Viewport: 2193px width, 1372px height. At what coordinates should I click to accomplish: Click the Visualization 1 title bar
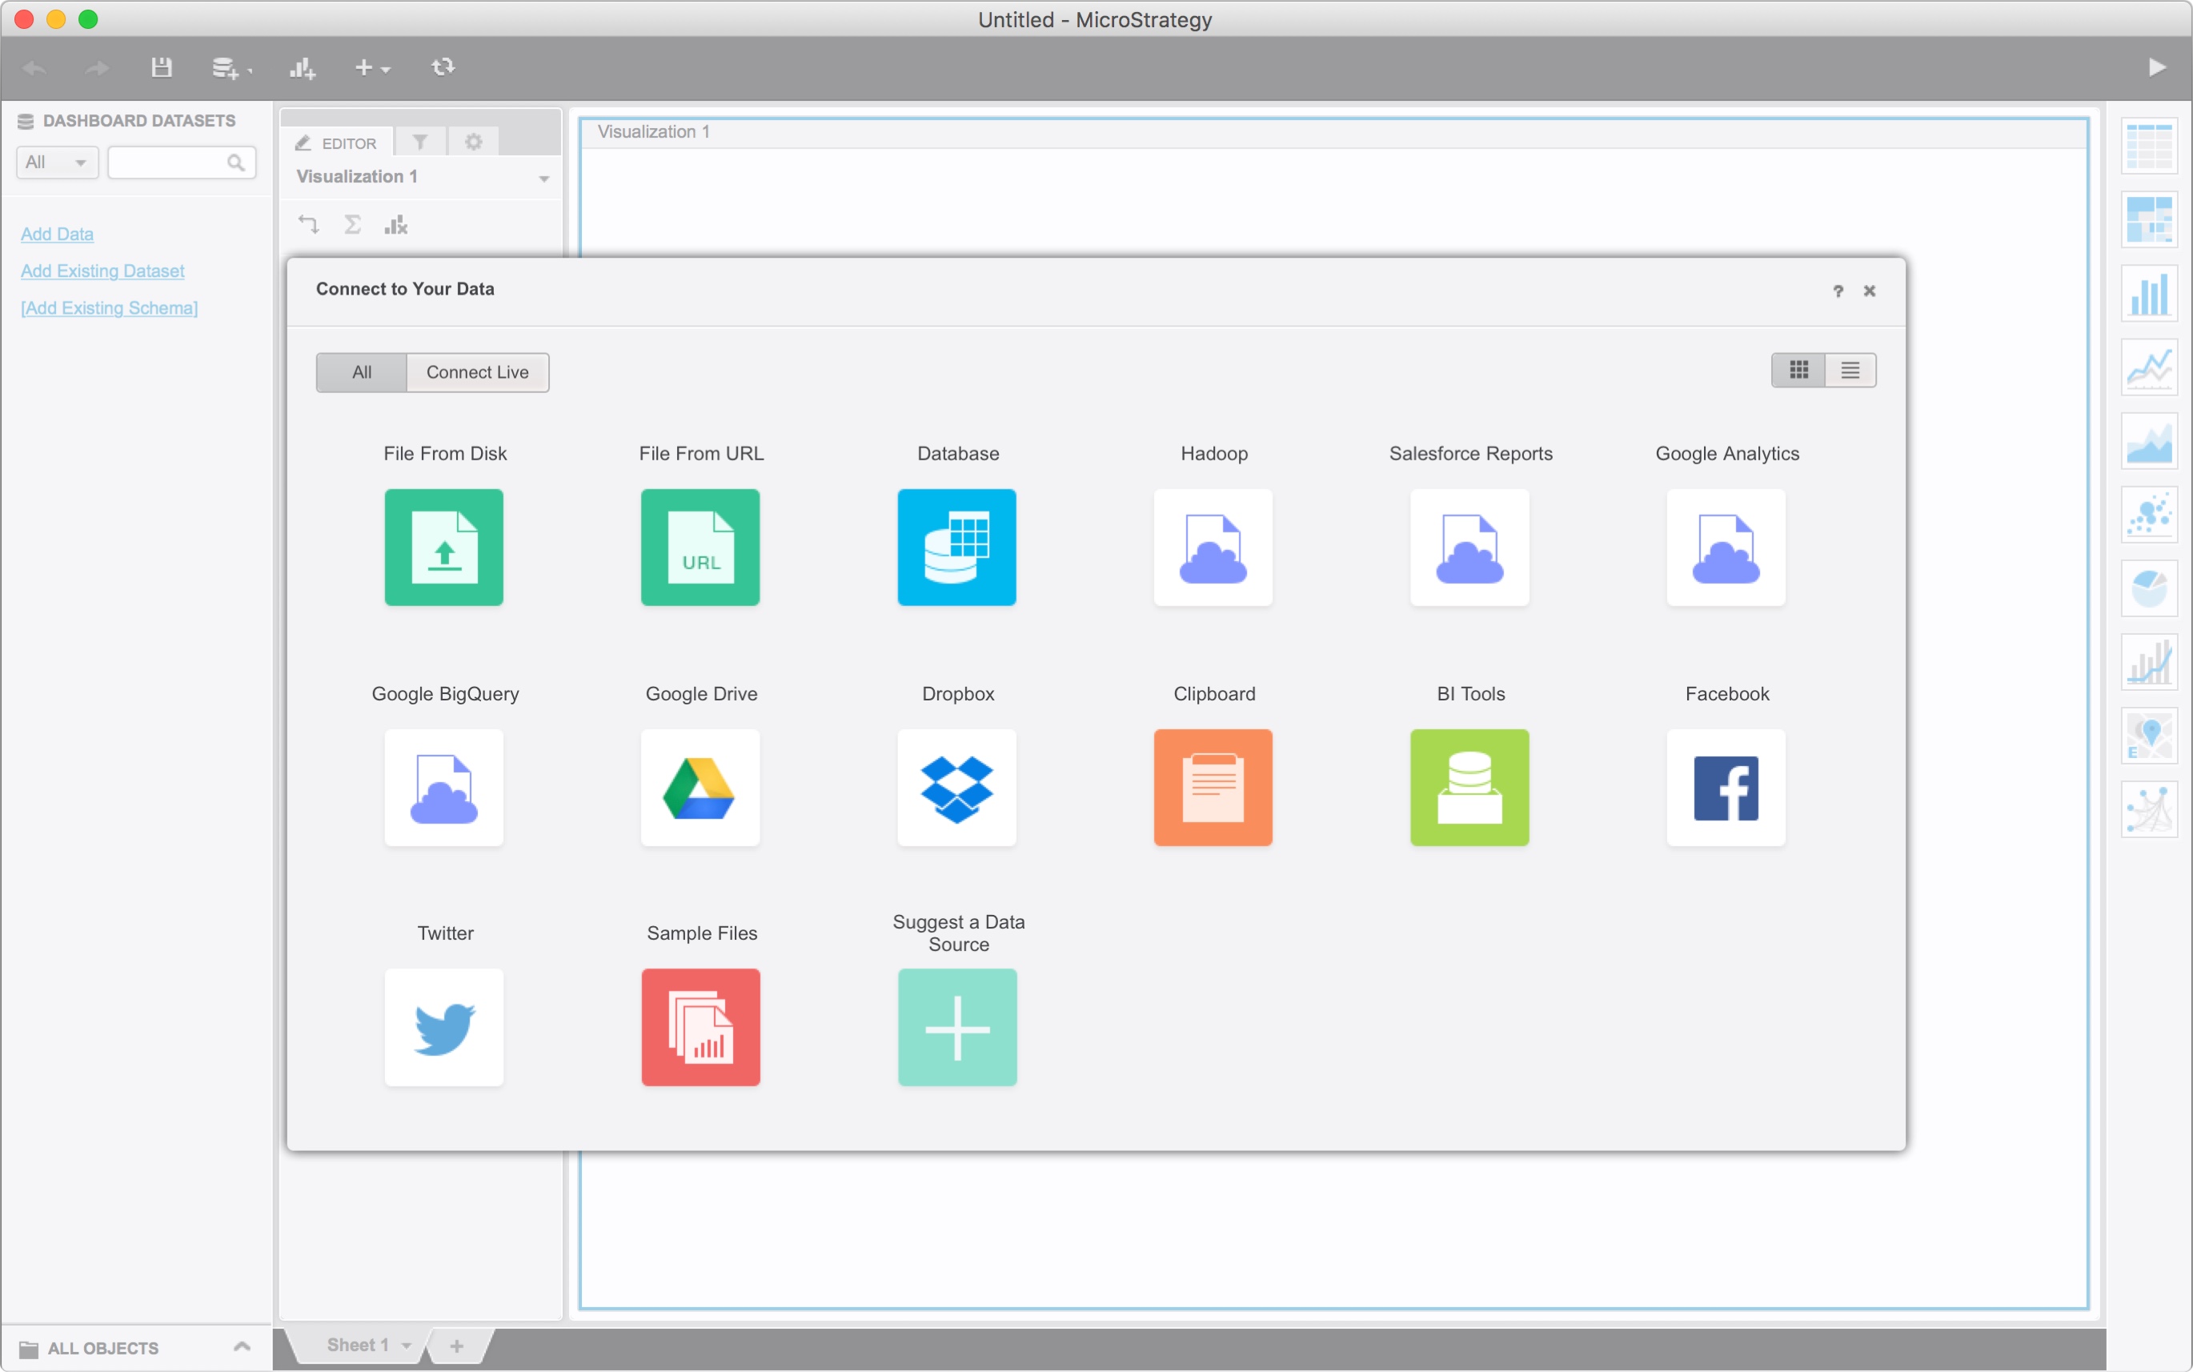[x=1333, y=133]
